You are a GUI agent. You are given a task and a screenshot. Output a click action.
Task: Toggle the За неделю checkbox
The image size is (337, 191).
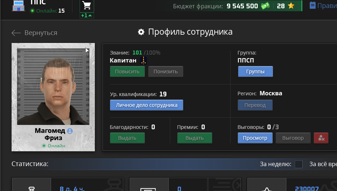[299, 164]
